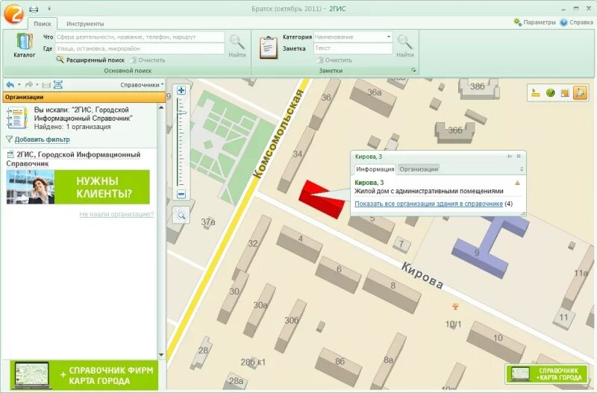This screenshot has height=393, width=597.
Task: Click the 2GIS round application logo button
Action: 13,14
